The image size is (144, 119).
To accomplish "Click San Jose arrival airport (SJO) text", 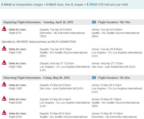I will tap(113, 67).
